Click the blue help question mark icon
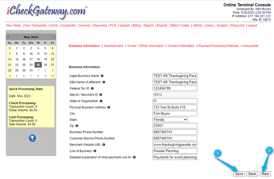The image size is (274, 179). (32, 138)
